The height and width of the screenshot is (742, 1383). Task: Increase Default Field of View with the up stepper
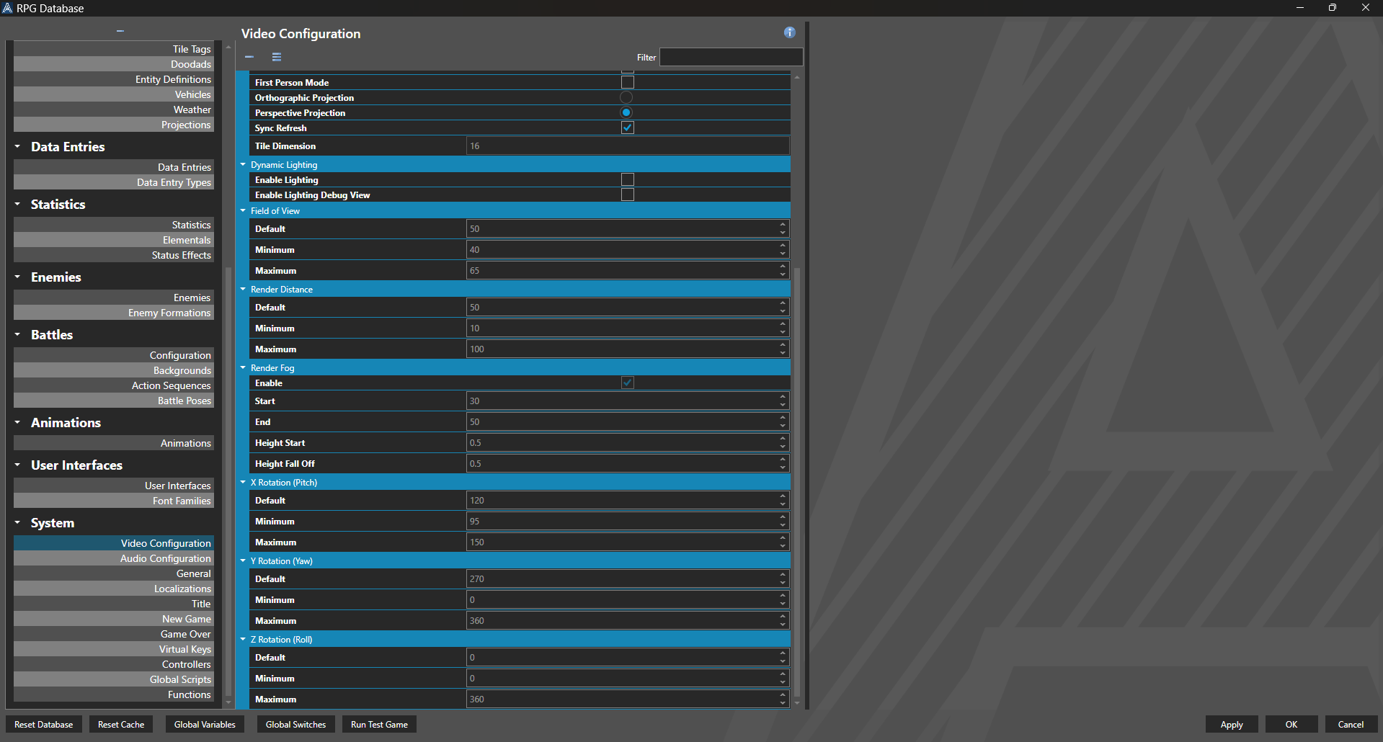(783, 225)
